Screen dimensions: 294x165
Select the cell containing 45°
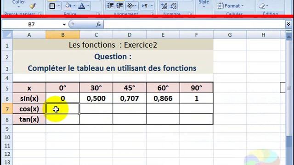[x=130, y=88]
